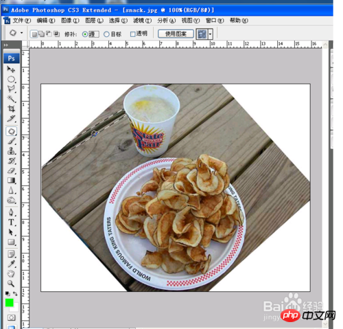Select the Hand tool

tap(11, 273)
